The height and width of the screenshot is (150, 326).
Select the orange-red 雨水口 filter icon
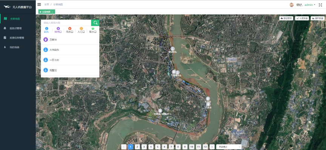[x=70, y=28]
